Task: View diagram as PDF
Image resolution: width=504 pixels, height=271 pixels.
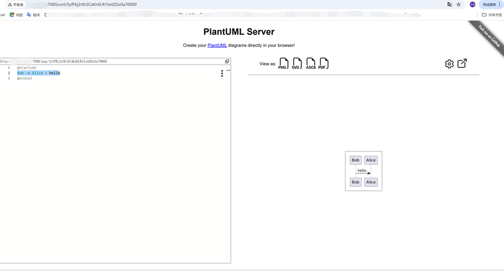Action: click(x=324, y=64)
